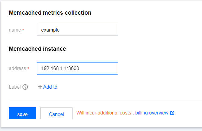Click the 192.168.1.1:3600 address value

60,69
